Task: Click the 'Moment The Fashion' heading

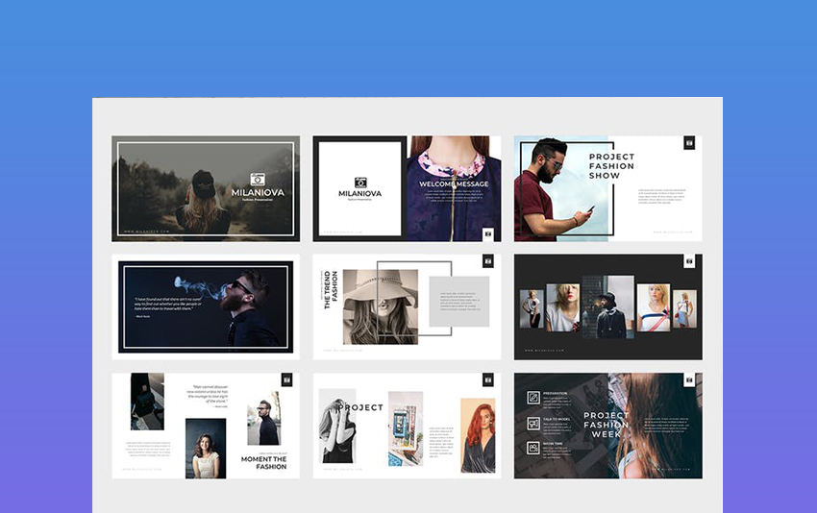Action: point(263,463)
